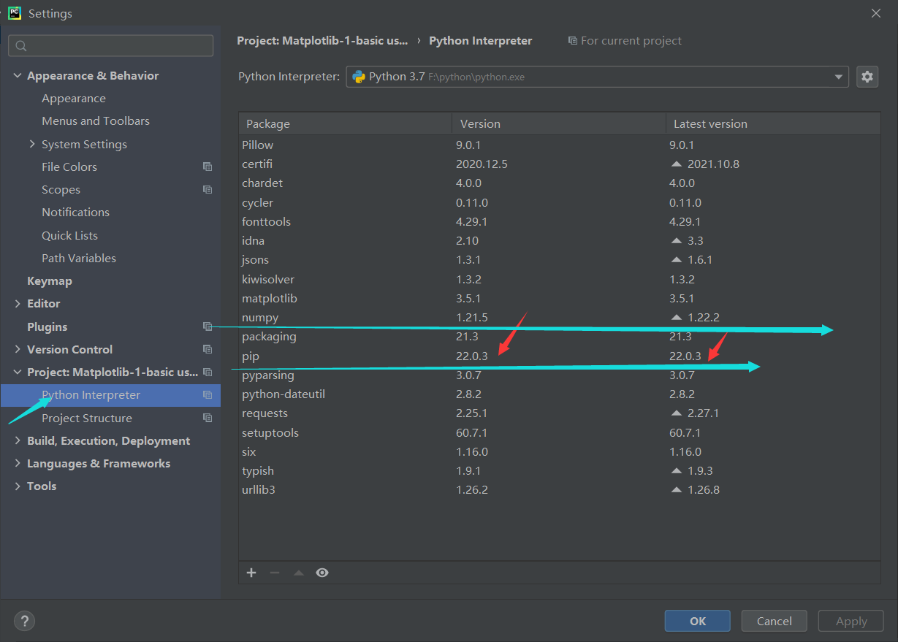Click the For current project label

pos(631,41)
